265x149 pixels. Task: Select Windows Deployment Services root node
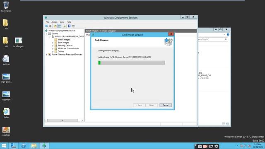coord(62,31)
